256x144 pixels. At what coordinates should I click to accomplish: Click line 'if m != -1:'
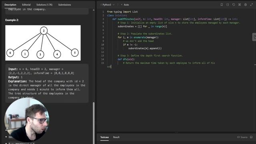[x=130, y=44]
